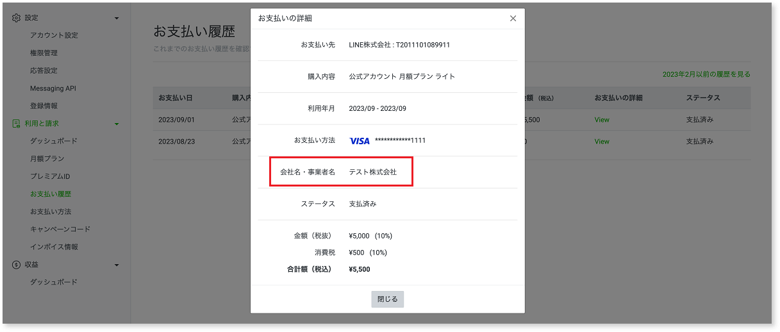Open 月額プラン page

click(x=47, y=159)
